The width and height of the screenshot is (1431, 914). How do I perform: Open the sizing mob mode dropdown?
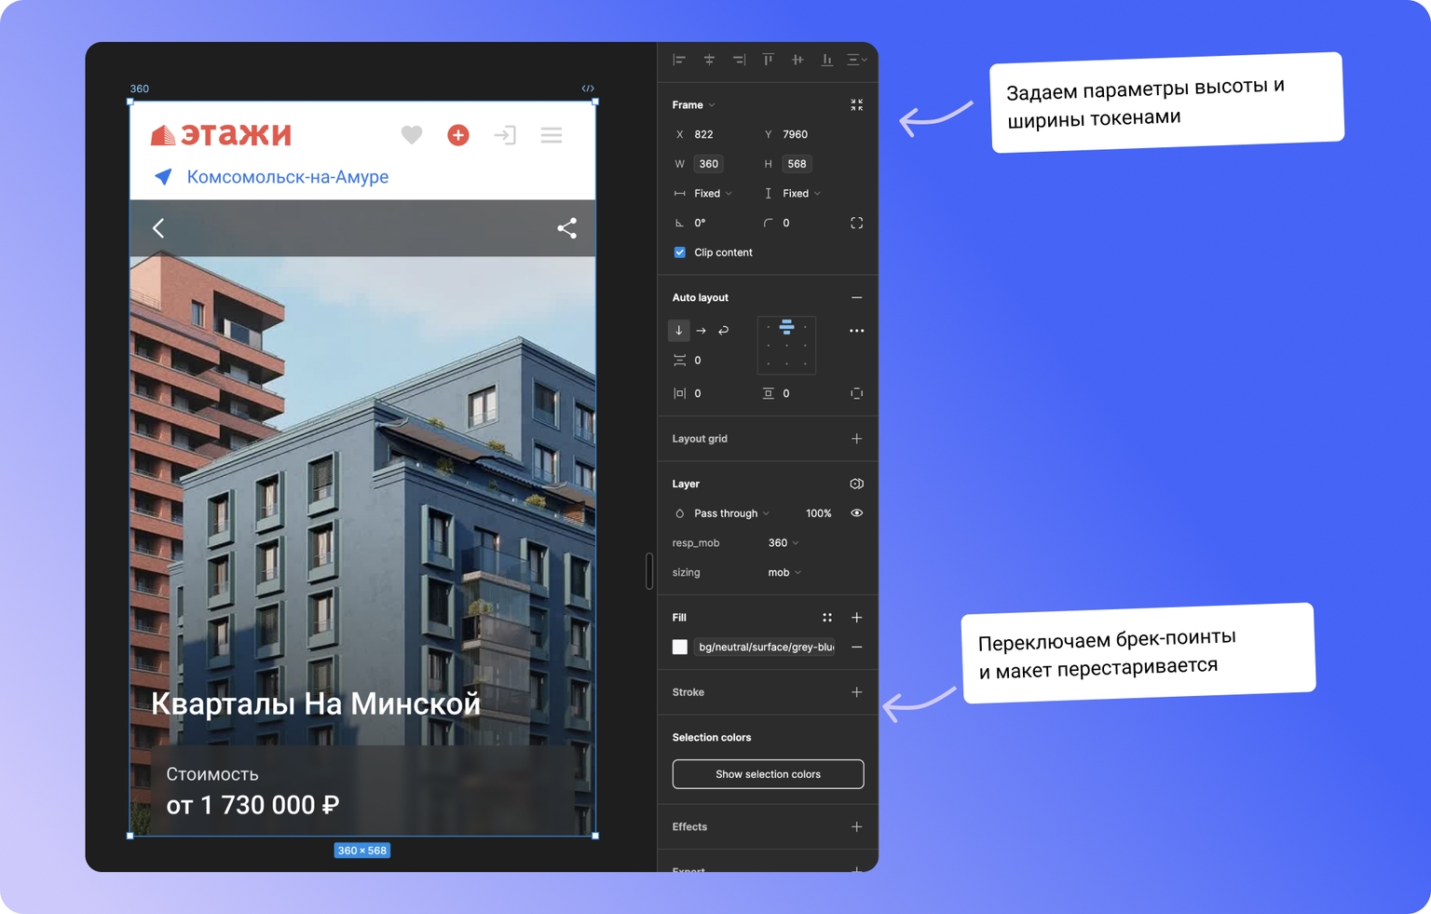click(784, 573)
